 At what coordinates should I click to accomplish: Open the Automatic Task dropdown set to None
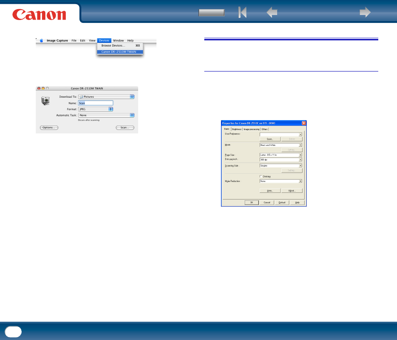point(106,115)
